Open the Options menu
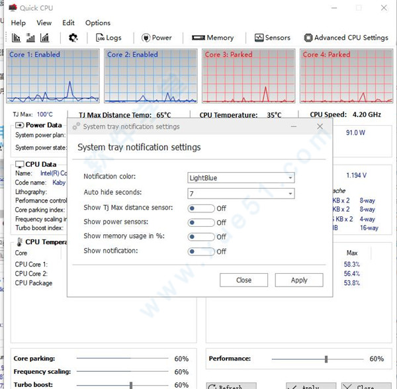The image size is (397, 389). pos(98,22)
